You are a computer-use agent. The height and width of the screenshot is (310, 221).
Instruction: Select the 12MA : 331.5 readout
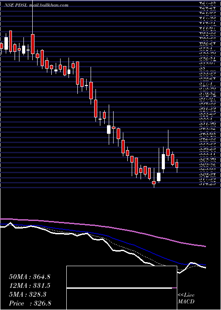pyautogui.click(x=30, y=286)
